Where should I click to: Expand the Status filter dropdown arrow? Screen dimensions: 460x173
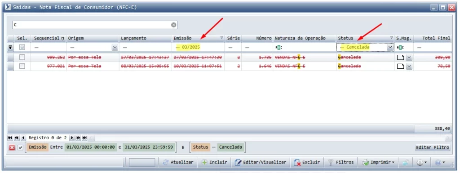pos(390,47)
